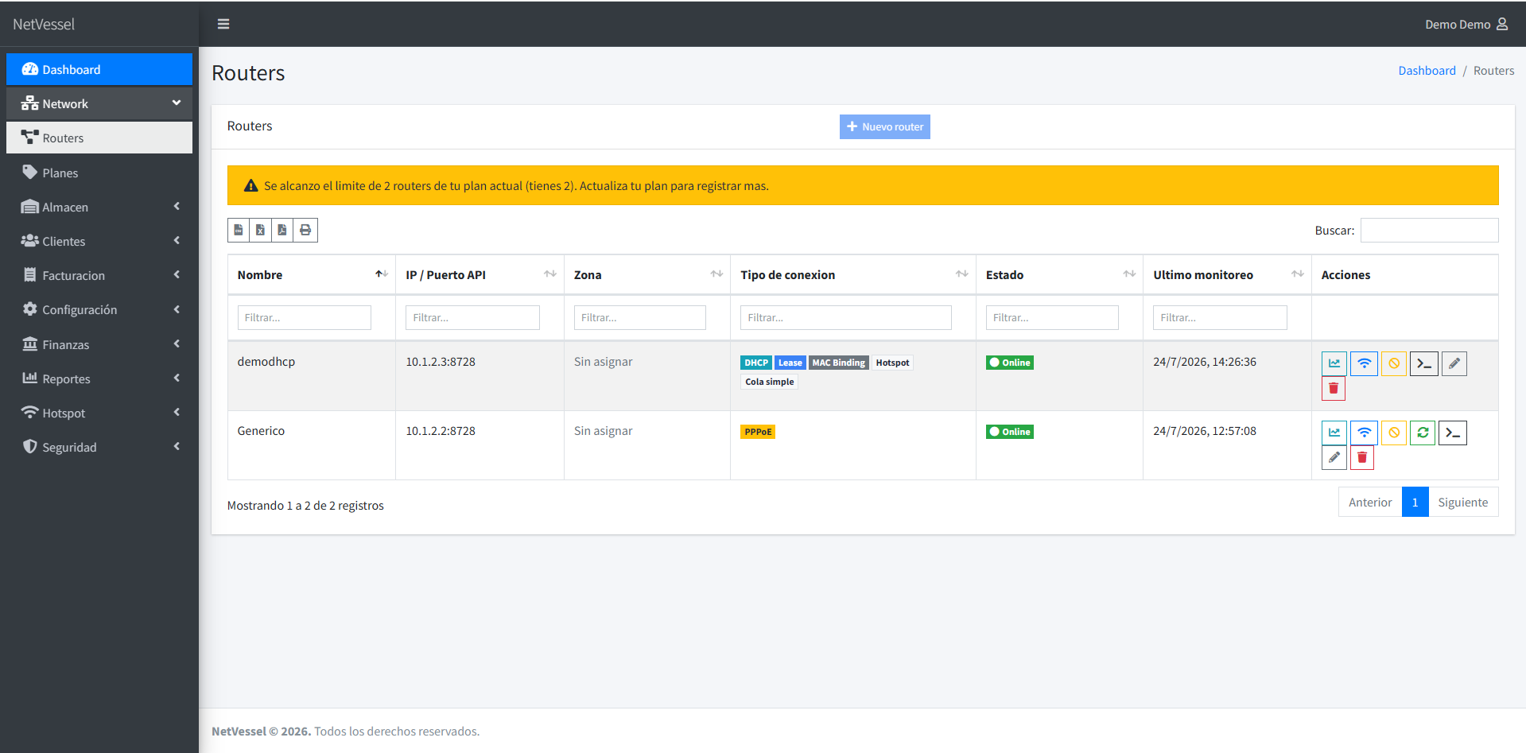Viewport: 1526px width, 753px height.
Task: Expand the Almacen sidebar menu
Action: [99, 207]
